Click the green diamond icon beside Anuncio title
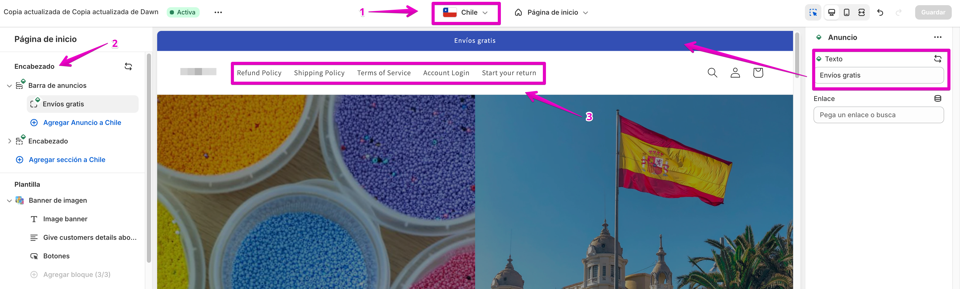The height and width of the screenshot is (289, 960). [x=819, y=37]
